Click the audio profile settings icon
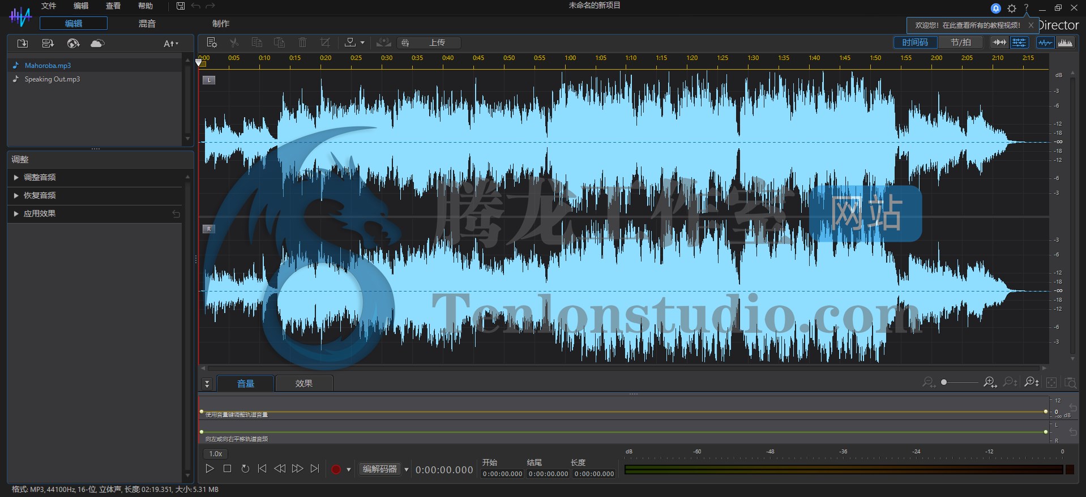 coord(212,42)
